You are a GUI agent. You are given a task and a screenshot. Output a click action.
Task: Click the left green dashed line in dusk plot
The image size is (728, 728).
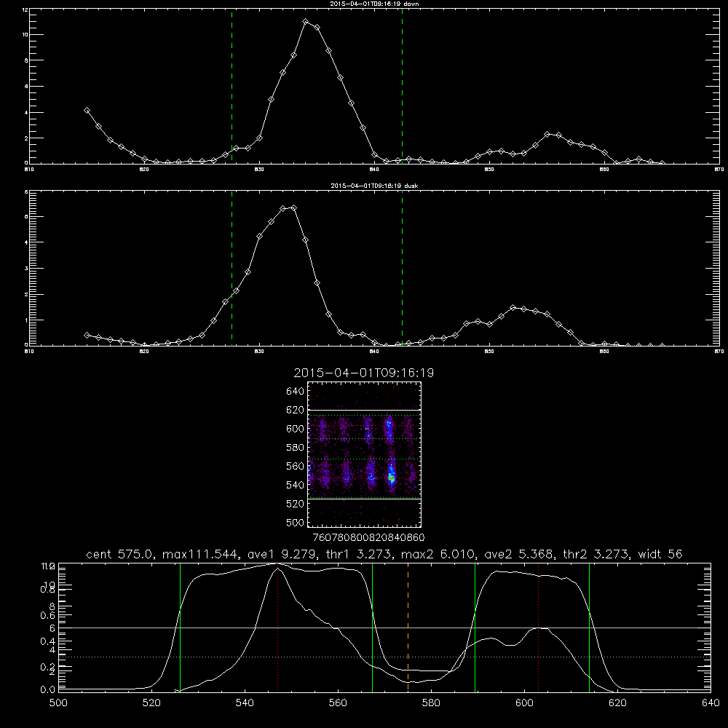[x=232, y=269]
